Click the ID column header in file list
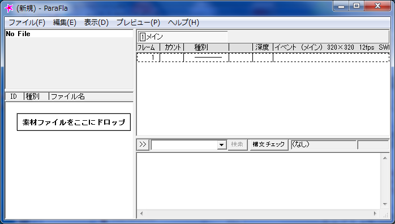The image size is (395, 224). point(14,96)
